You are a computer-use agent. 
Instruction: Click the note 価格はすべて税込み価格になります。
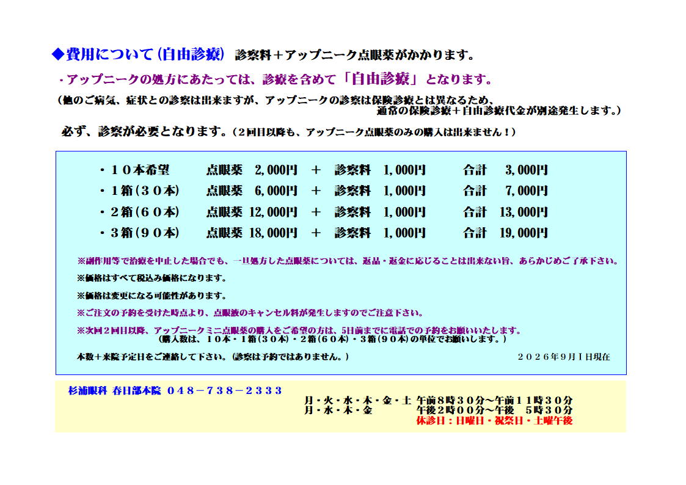point(152,278)
